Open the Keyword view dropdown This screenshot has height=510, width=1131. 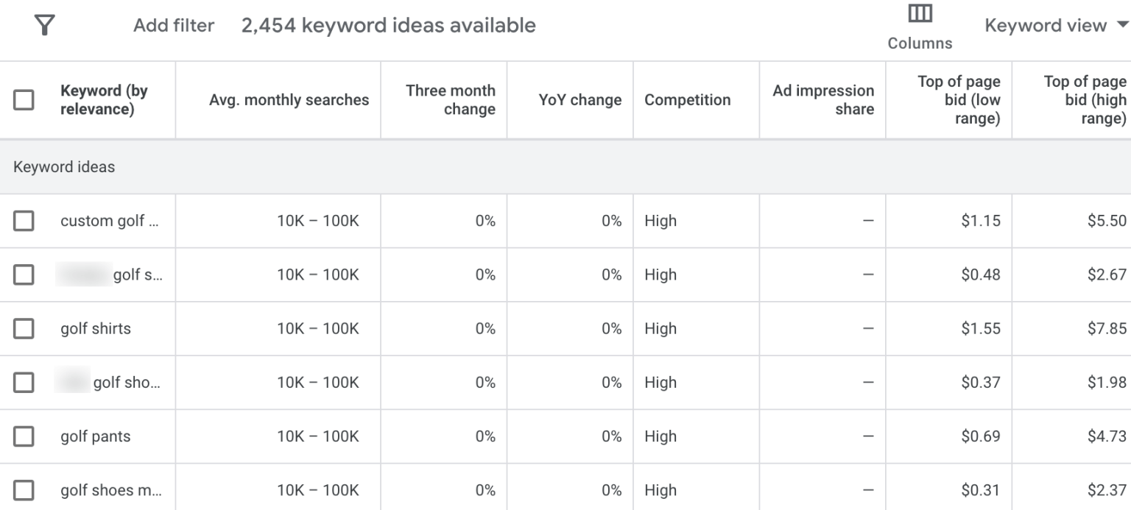[x=1045, y=24]
